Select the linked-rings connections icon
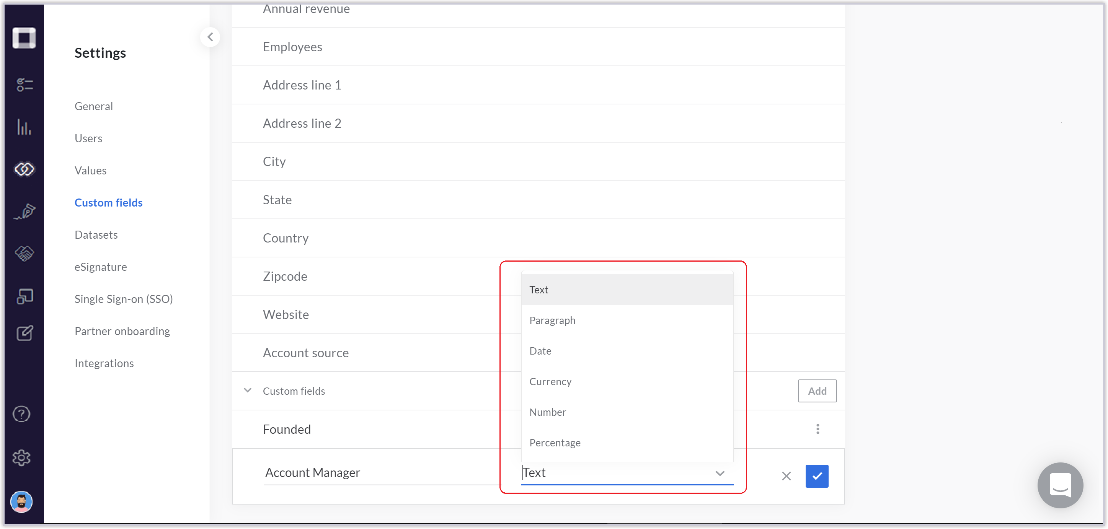Screen dimensions: 1108x529 click(24, 169)
